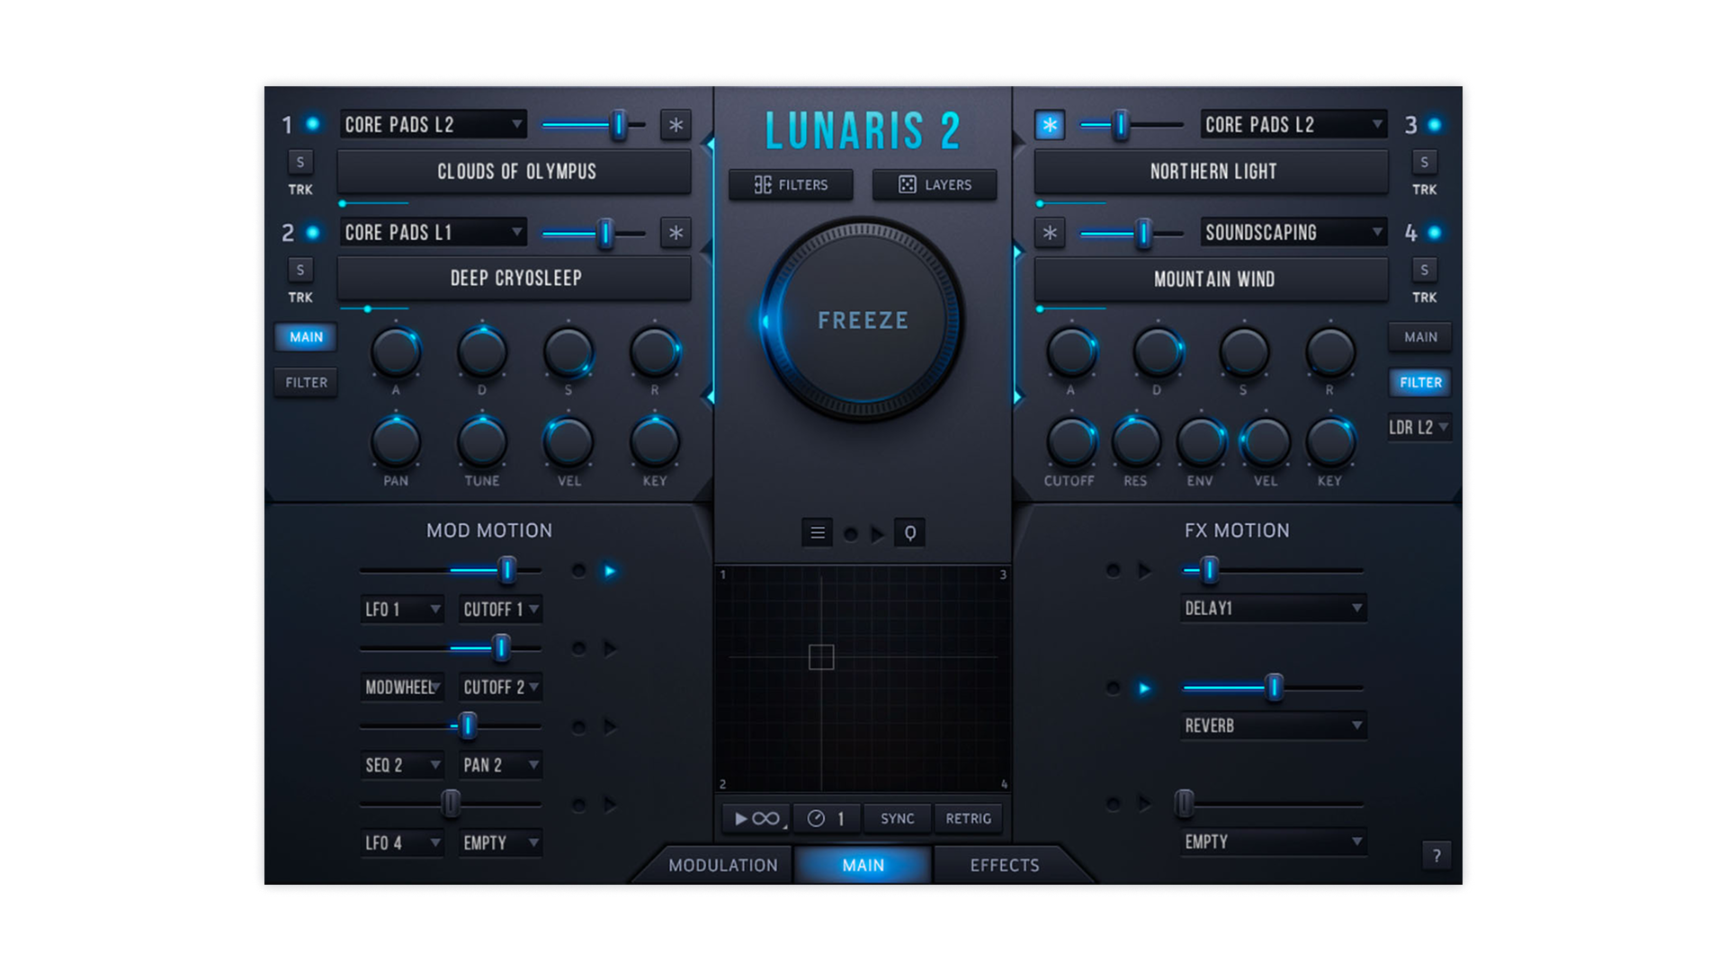
Task: Expand the LFO 1 source dropdown
Action: [x=401, y=610]
